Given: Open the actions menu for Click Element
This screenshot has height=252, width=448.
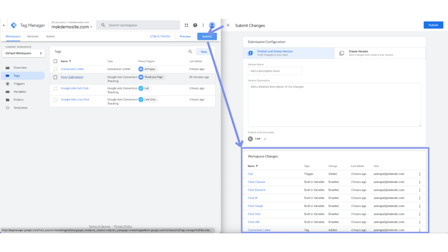Looking at the screenshot, I should [420, 190].
